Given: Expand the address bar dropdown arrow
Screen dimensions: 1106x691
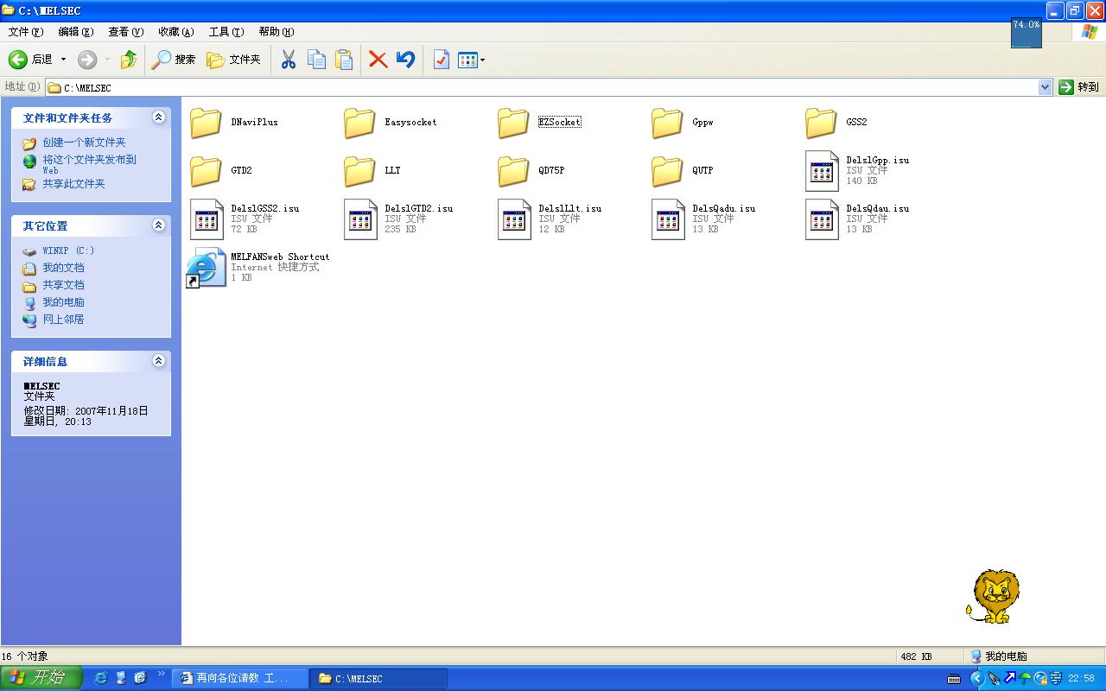Looking at the screenshot, I should 1045,87.
